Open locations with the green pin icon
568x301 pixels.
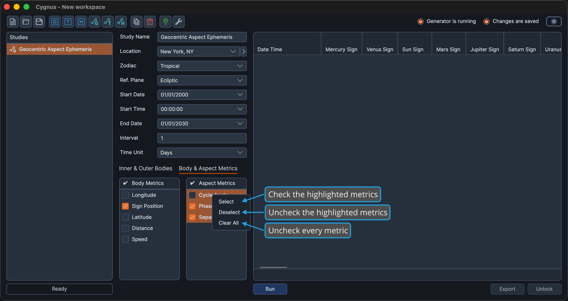pos(166,22)
